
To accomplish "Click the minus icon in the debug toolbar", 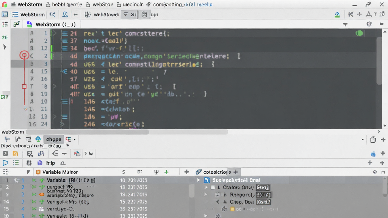I will coord(64,154).
